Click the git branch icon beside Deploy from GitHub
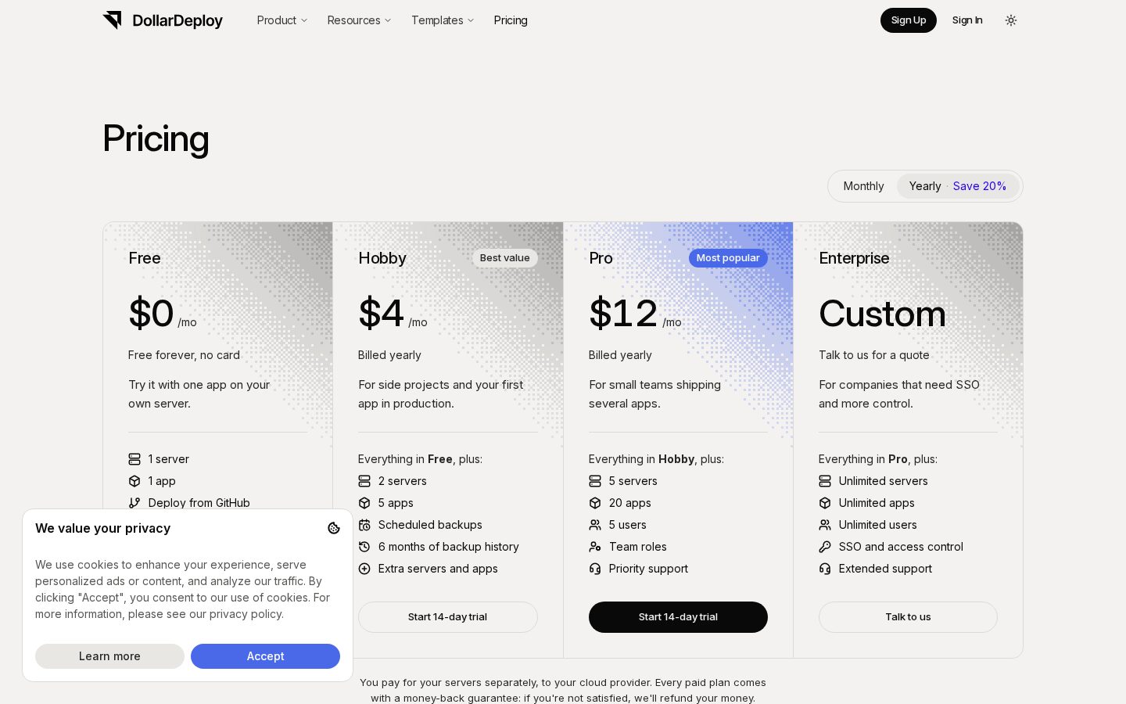 [x=134, y=503]
